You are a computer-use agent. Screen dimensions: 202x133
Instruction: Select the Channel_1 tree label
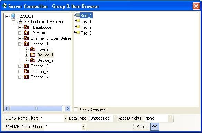coord(39,44)
